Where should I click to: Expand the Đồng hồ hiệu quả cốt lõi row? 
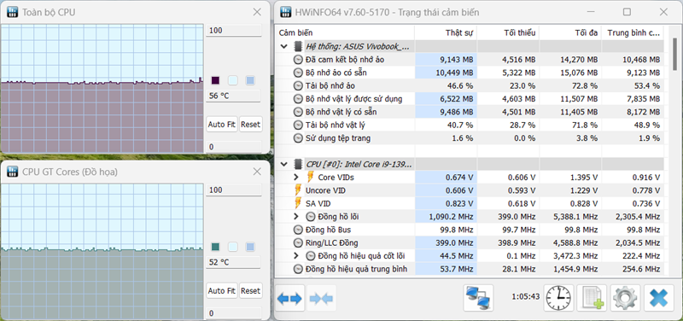click(296, 255)
